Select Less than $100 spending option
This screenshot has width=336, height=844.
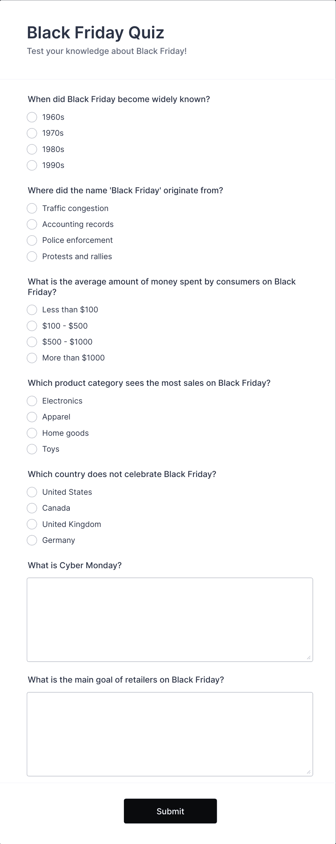pyautogui.click(x=32, y=310)
